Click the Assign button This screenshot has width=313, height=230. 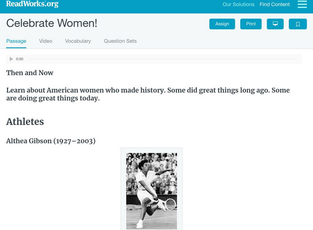[x=222, y=24]
